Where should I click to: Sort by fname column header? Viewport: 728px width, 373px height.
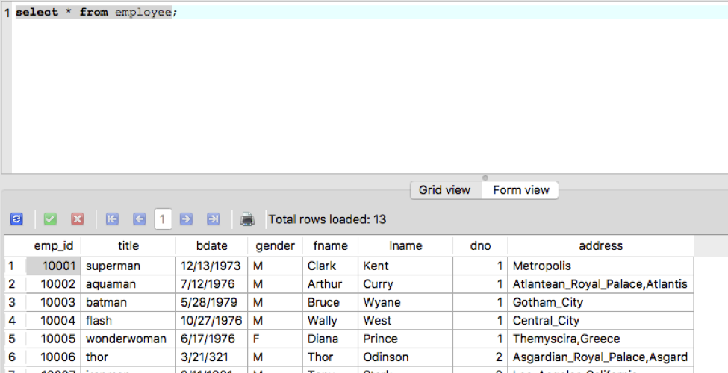(330, 246)
